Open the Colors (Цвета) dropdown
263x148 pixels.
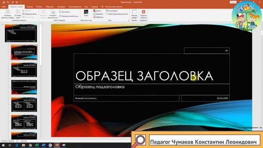tap(97, 11)
